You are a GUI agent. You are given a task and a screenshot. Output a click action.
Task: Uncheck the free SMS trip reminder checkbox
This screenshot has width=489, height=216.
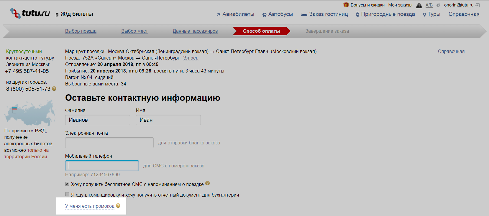point(67,184)
